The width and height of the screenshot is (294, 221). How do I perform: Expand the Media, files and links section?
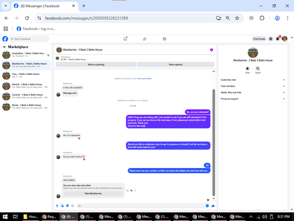click(x=253, y=93)
